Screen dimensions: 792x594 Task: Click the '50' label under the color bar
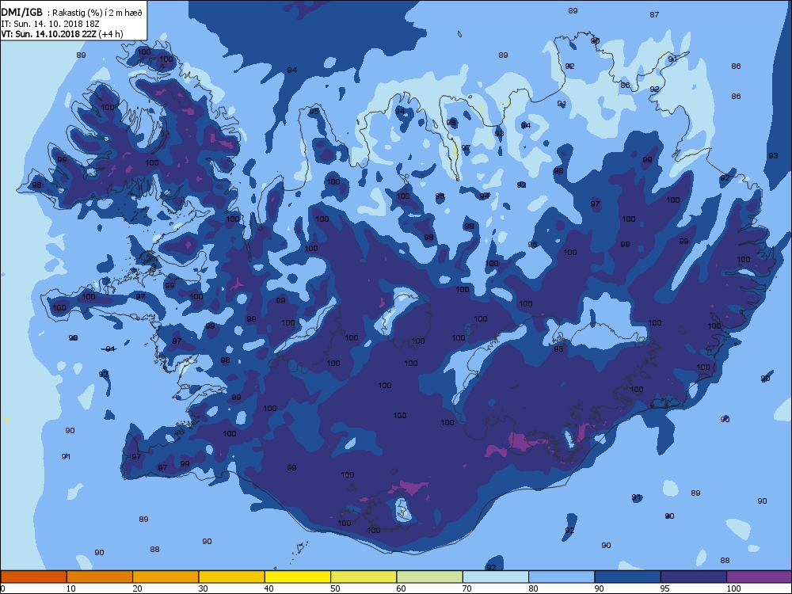pyautogui.click(x=335, y=588)
